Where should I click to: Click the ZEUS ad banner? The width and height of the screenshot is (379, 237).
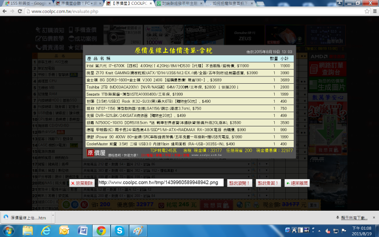[245, 35]
